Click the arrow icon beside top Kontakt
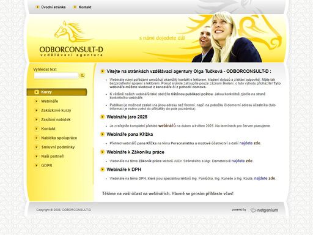 tap(75, 7)
